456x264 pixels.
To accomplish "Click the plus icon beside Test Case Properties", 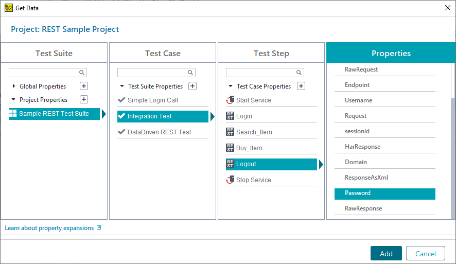I will coord(301,86).
